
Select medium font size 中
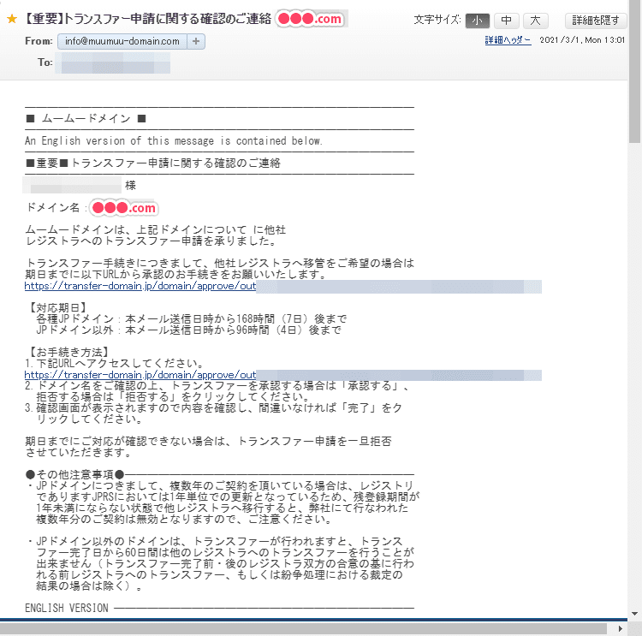[507, 20]
